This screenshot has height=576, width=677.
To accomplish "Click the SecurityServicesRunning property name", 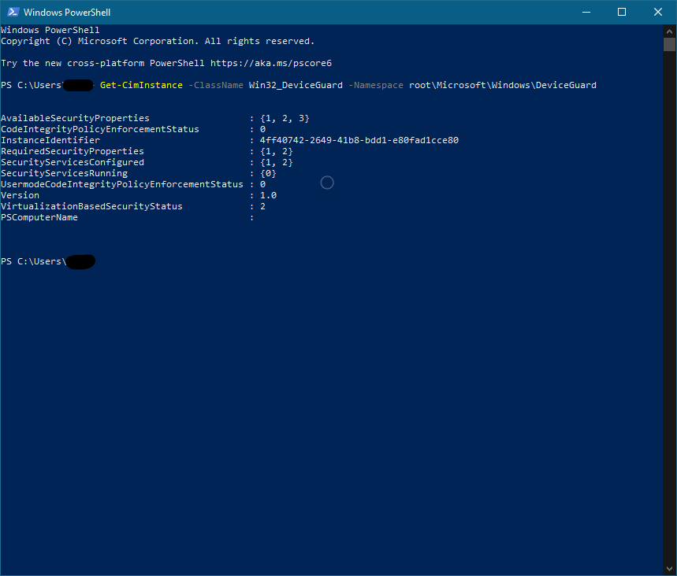I will tap(64, 173).
